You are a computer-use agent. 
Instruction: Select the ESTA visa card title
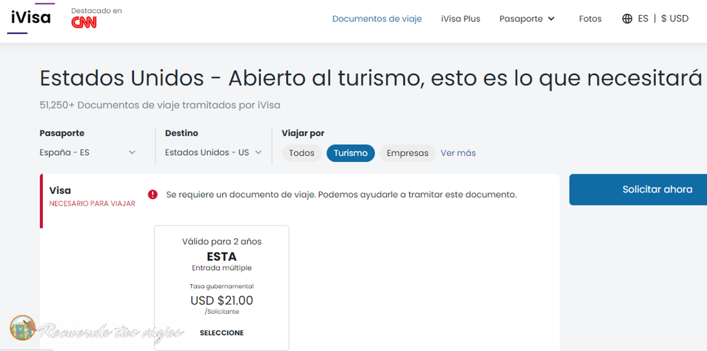[222, 257]
